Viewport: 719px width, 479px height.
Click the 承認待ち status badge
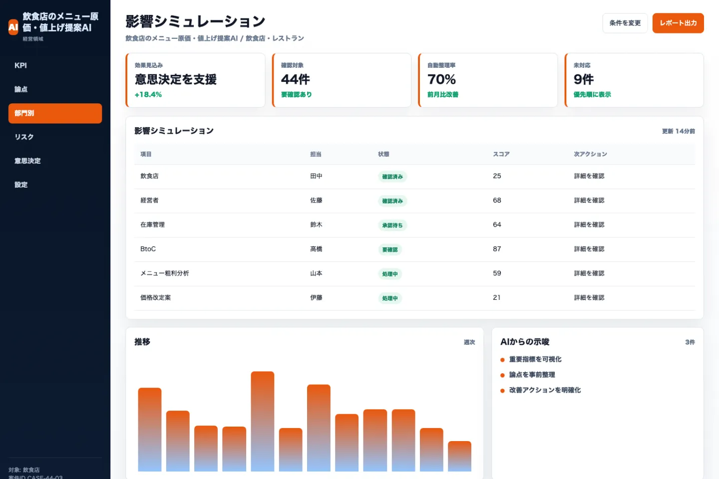point(392,226)
